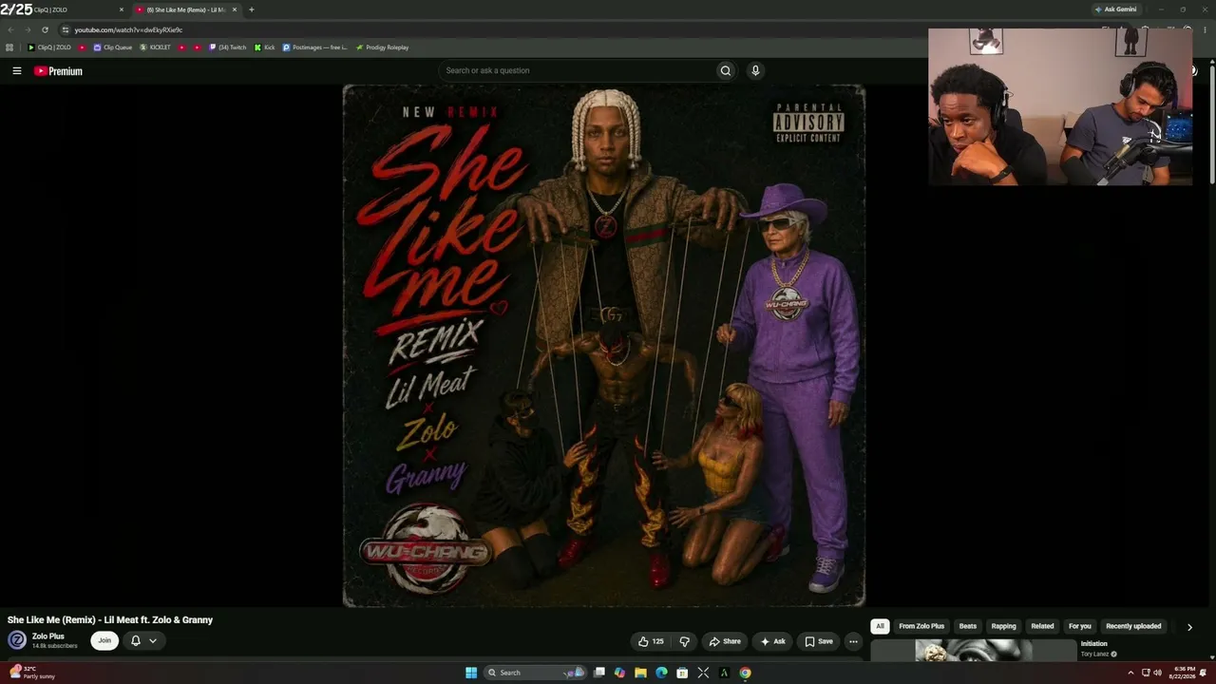1216x684 pixels.
Task: Share the video
Action: coord(725,641)
